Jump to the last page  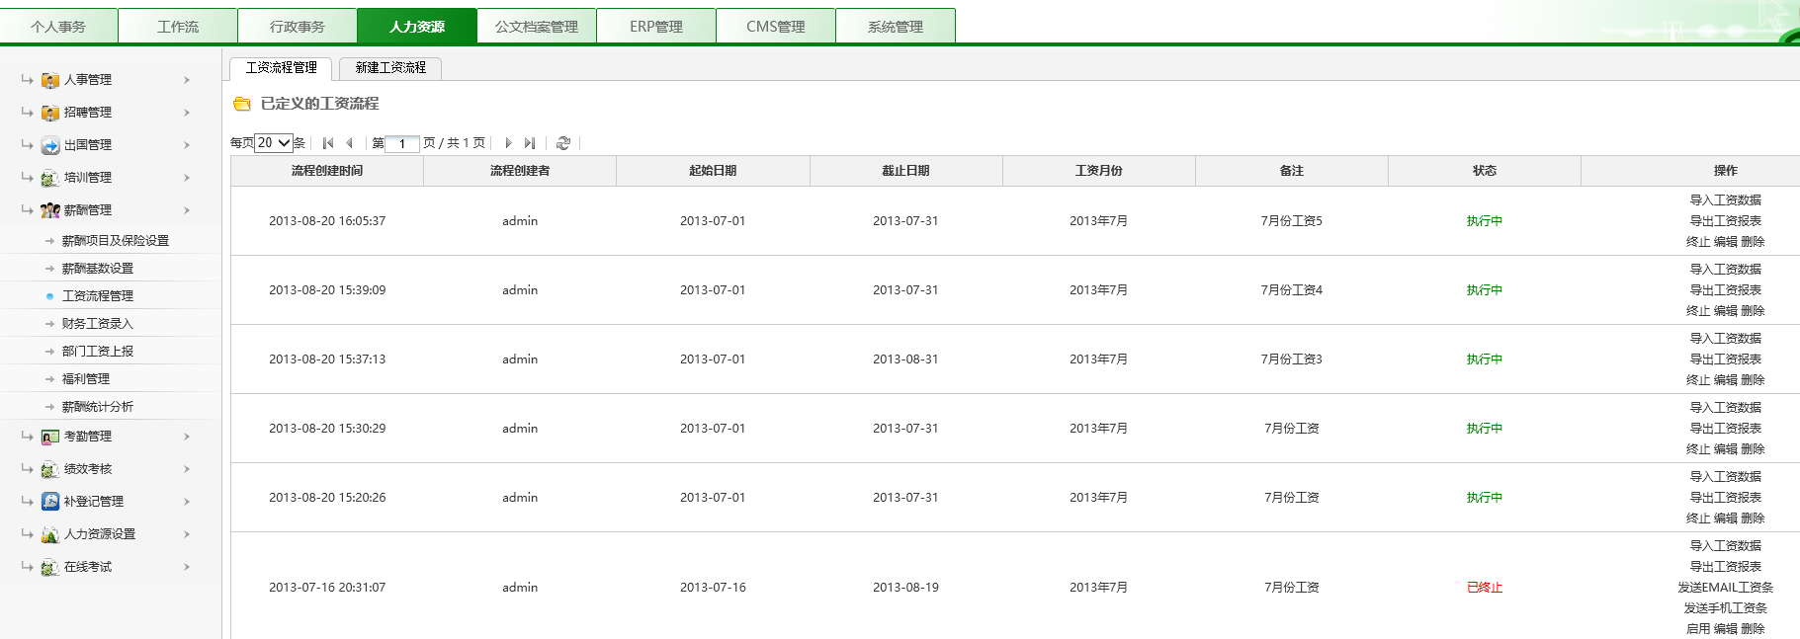click(x=530, y=143)
